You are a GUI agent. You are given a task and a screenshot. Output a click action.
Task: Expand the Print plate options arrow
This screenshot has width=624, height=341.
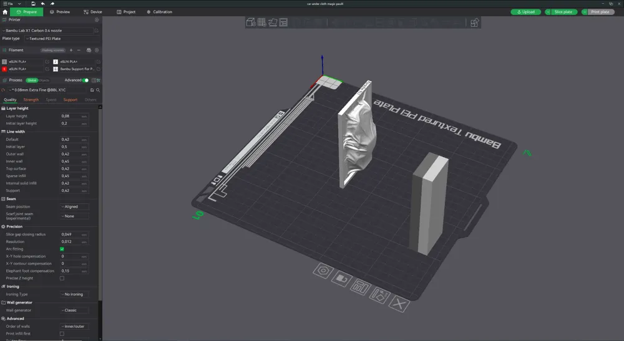point(585,12)
